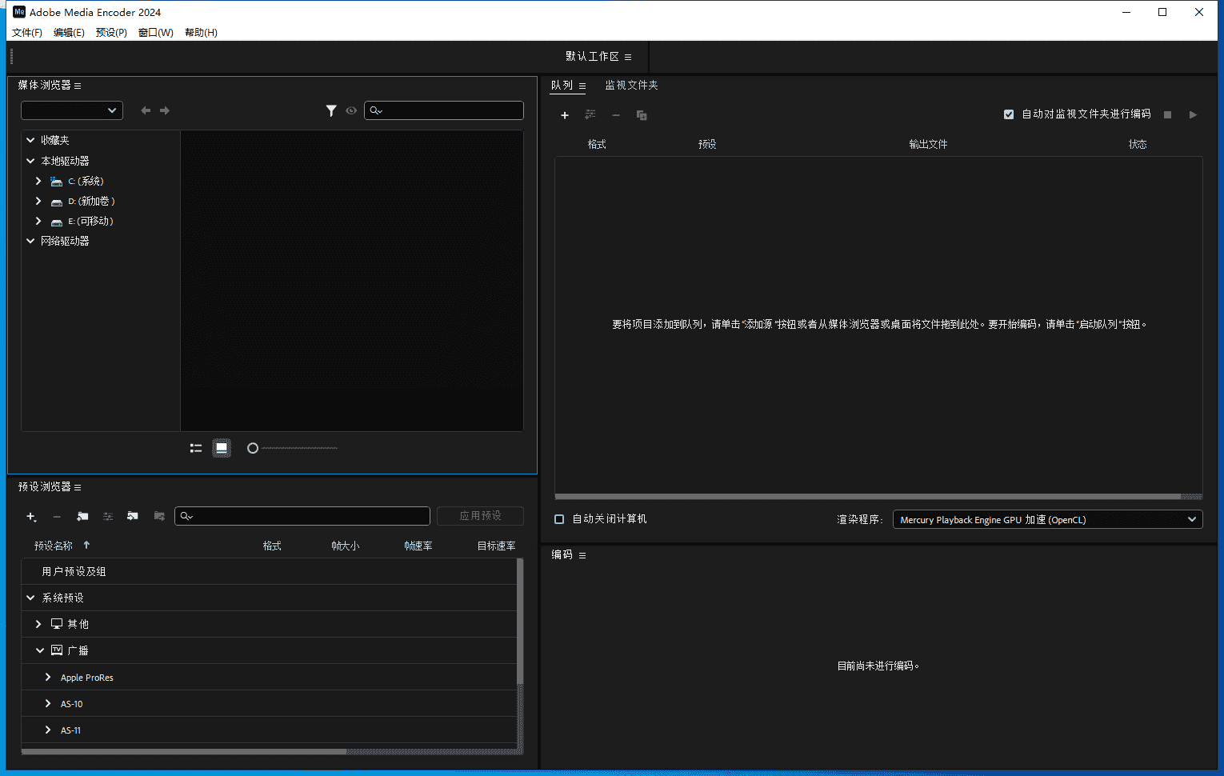
Task: Expand the 其他 preset group
Action: pos(38,624)
